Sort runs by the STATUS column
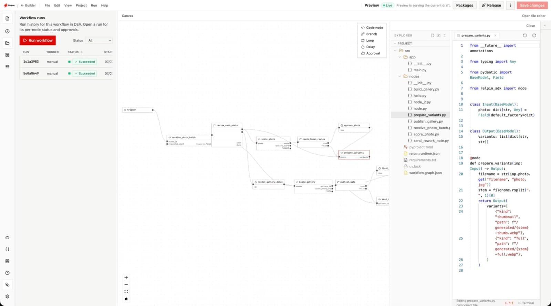This screenshot has height=306, width=551. click(x=75, y=52)
